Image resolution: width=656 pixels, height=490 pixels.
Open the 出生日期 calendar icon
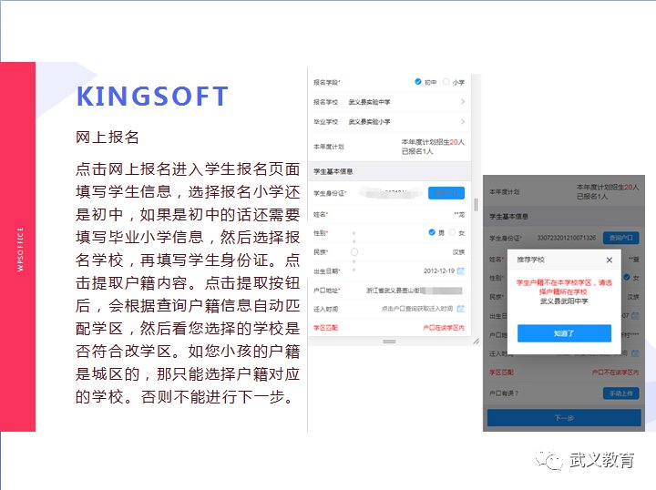(x=461, y=271)
